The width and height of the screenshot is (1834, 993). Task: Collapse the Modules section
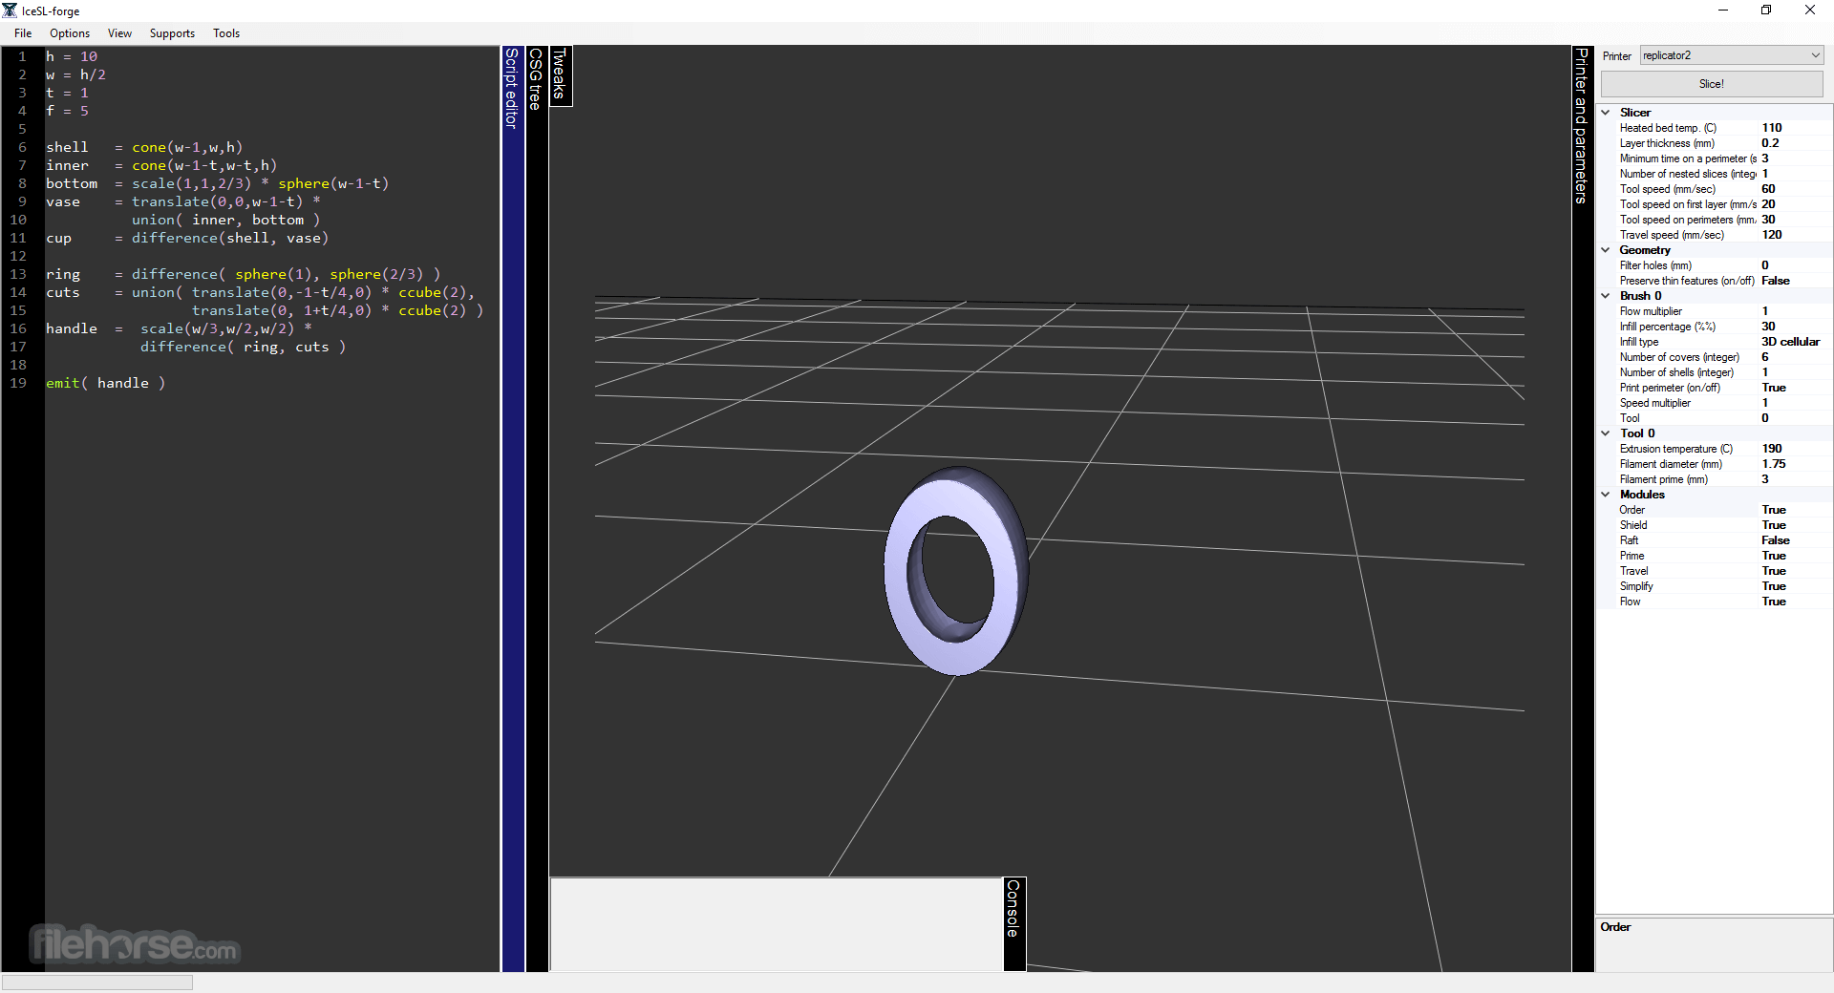(x=1607, y=495)
